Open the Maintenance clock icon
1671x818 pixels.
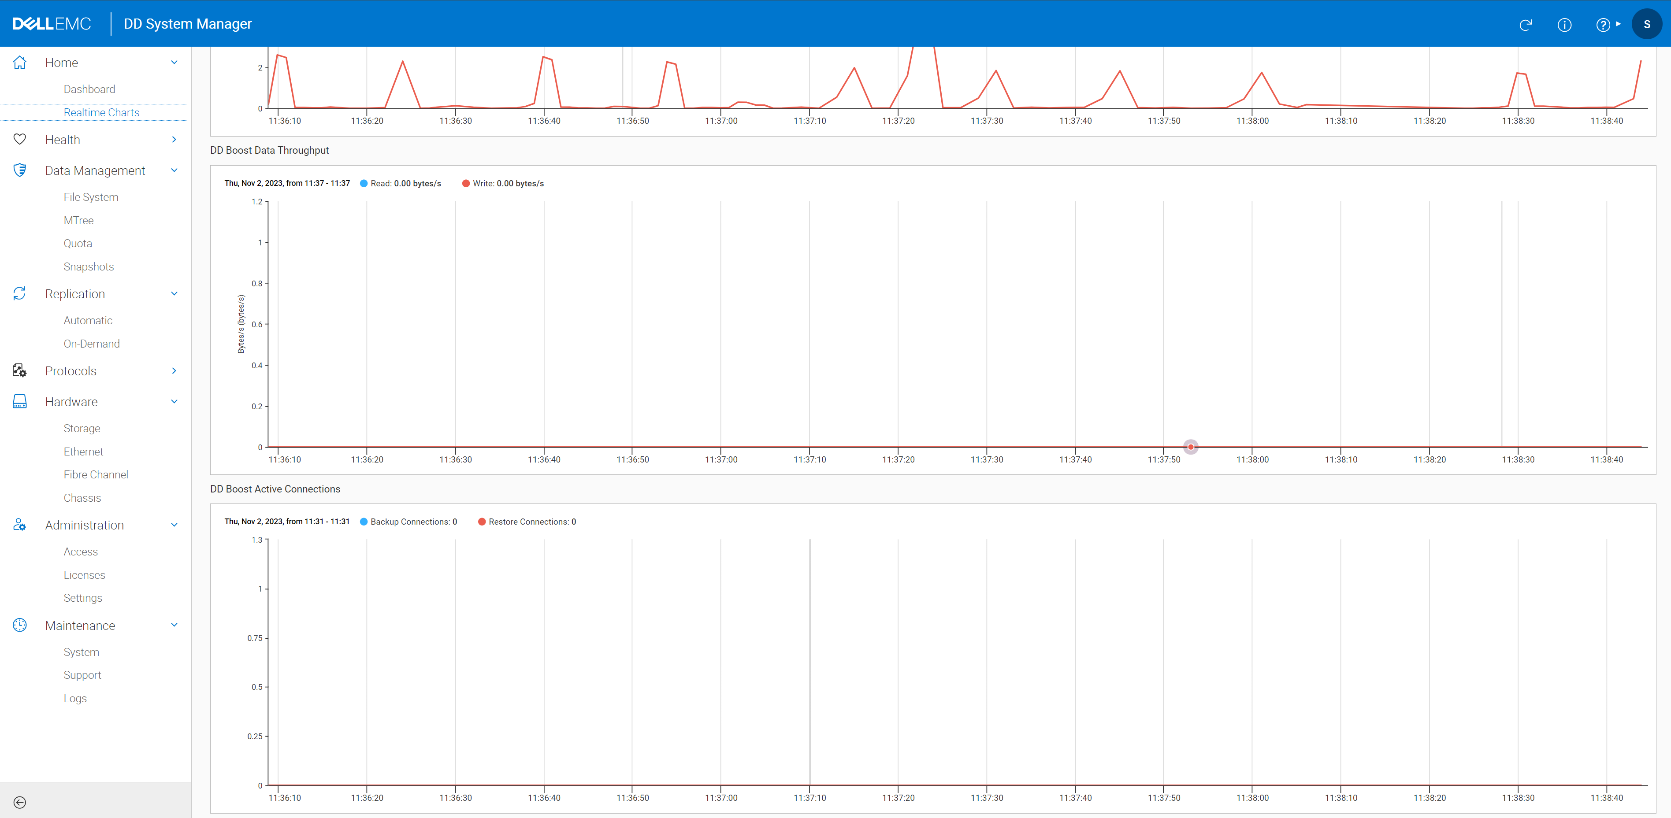[19, 625]
